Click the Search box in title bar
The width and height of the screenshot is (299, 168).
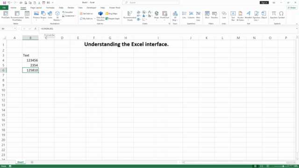(150, 2)
